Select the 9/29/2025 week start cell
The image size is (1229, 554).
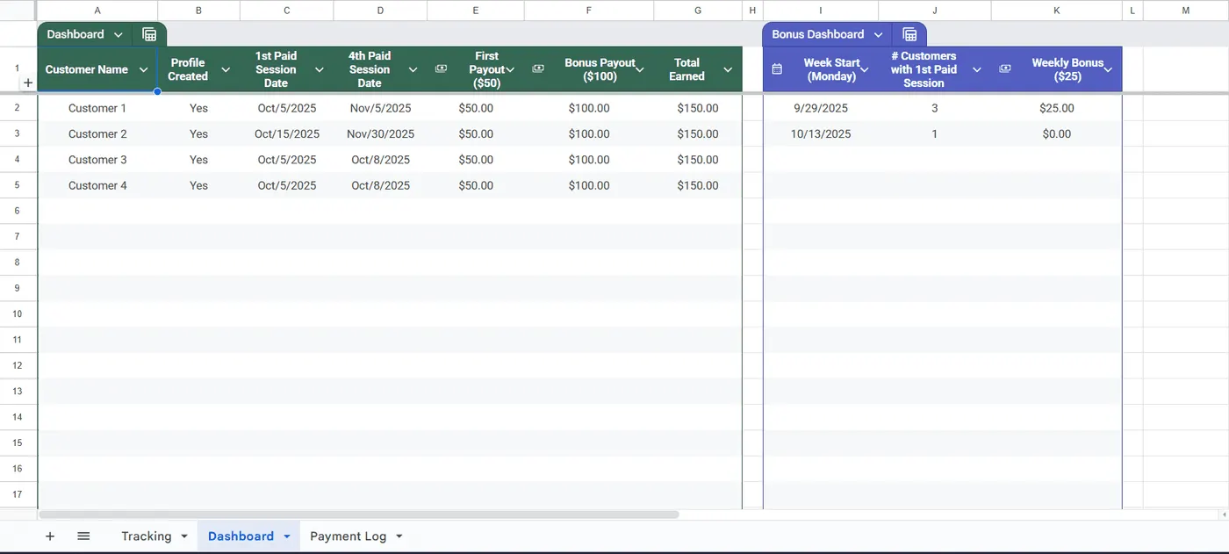click(x=821, y=108)
